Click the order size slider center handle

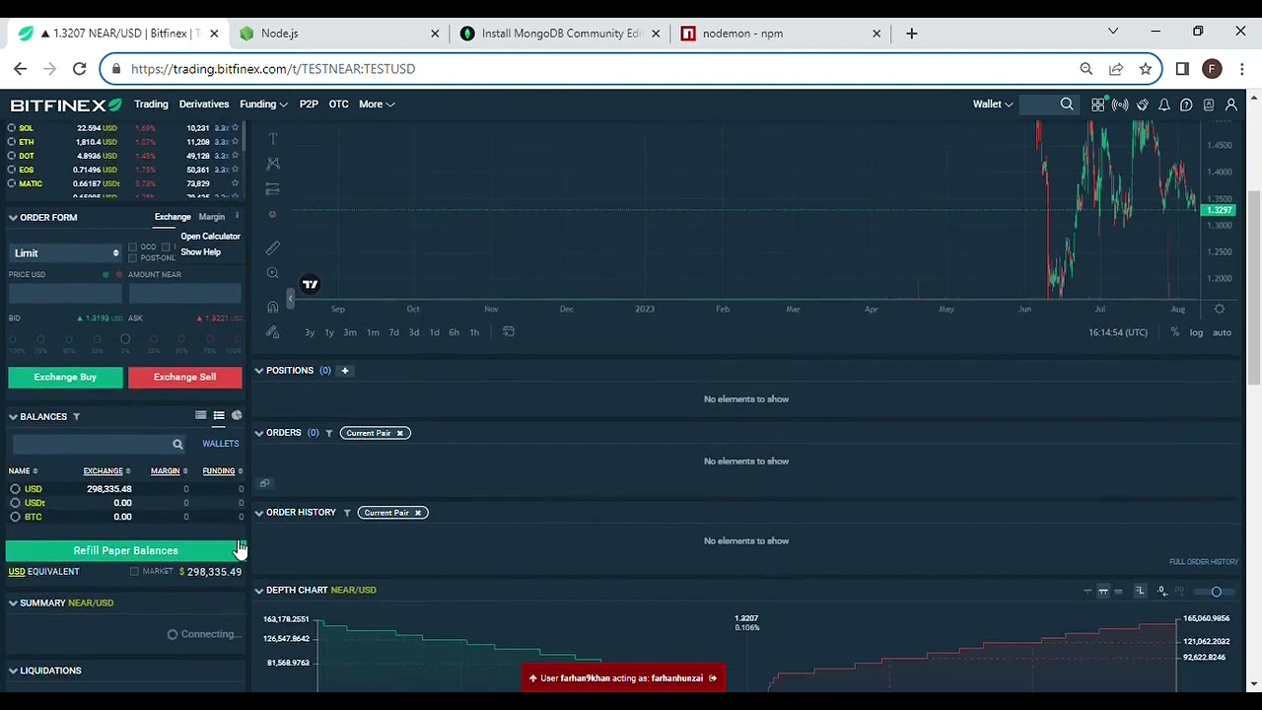click(125, 339)
